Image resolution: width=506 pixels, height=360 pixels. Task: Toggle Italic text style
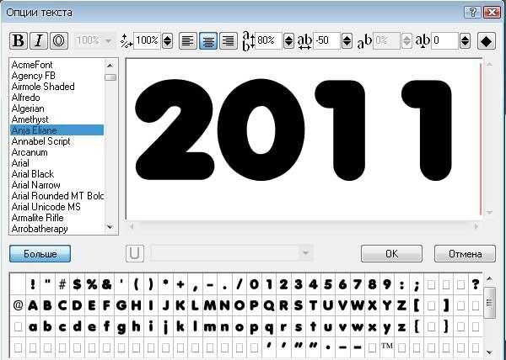39,41
